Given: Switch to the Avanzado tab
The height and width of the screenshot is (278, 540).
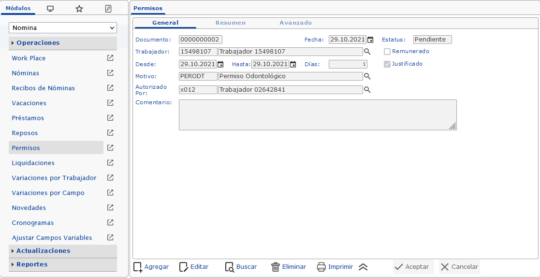Looking at the screenshot, I should pyautogui.click(x=295, y=23).
